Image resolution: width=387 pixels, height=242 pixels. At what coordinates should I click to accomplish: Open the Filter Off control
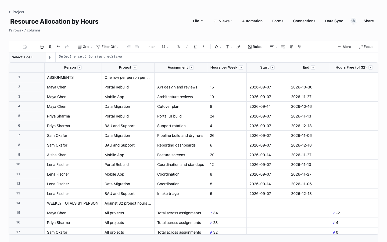click(107, 47)
